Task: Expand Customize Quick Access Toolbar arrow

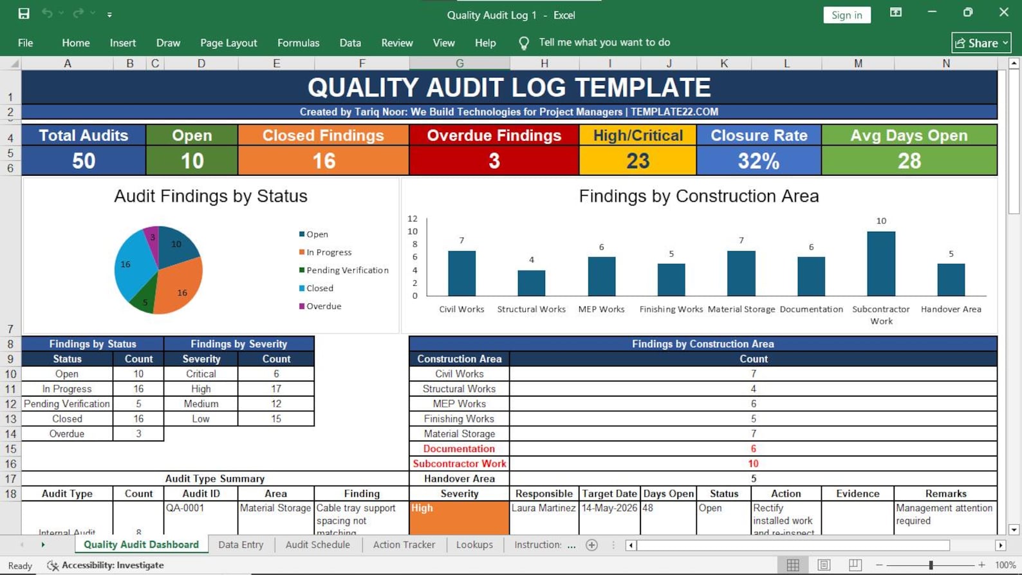Action: 109,14
